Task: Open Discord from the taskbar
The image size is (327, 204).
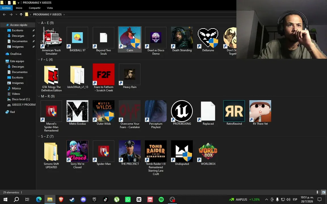Action: tap(83, 199)
